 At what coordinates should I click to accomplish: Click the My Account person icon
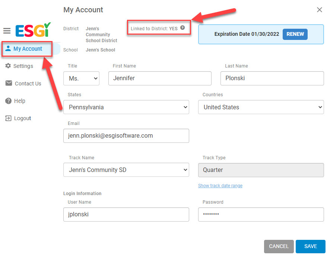click(8, 48)
